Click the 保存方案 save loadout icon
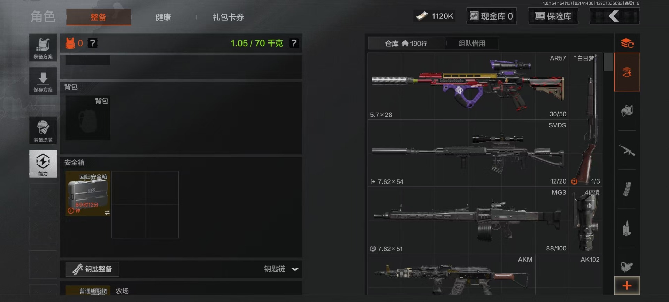Screen dimensions: 669x302 click(43, 81)
